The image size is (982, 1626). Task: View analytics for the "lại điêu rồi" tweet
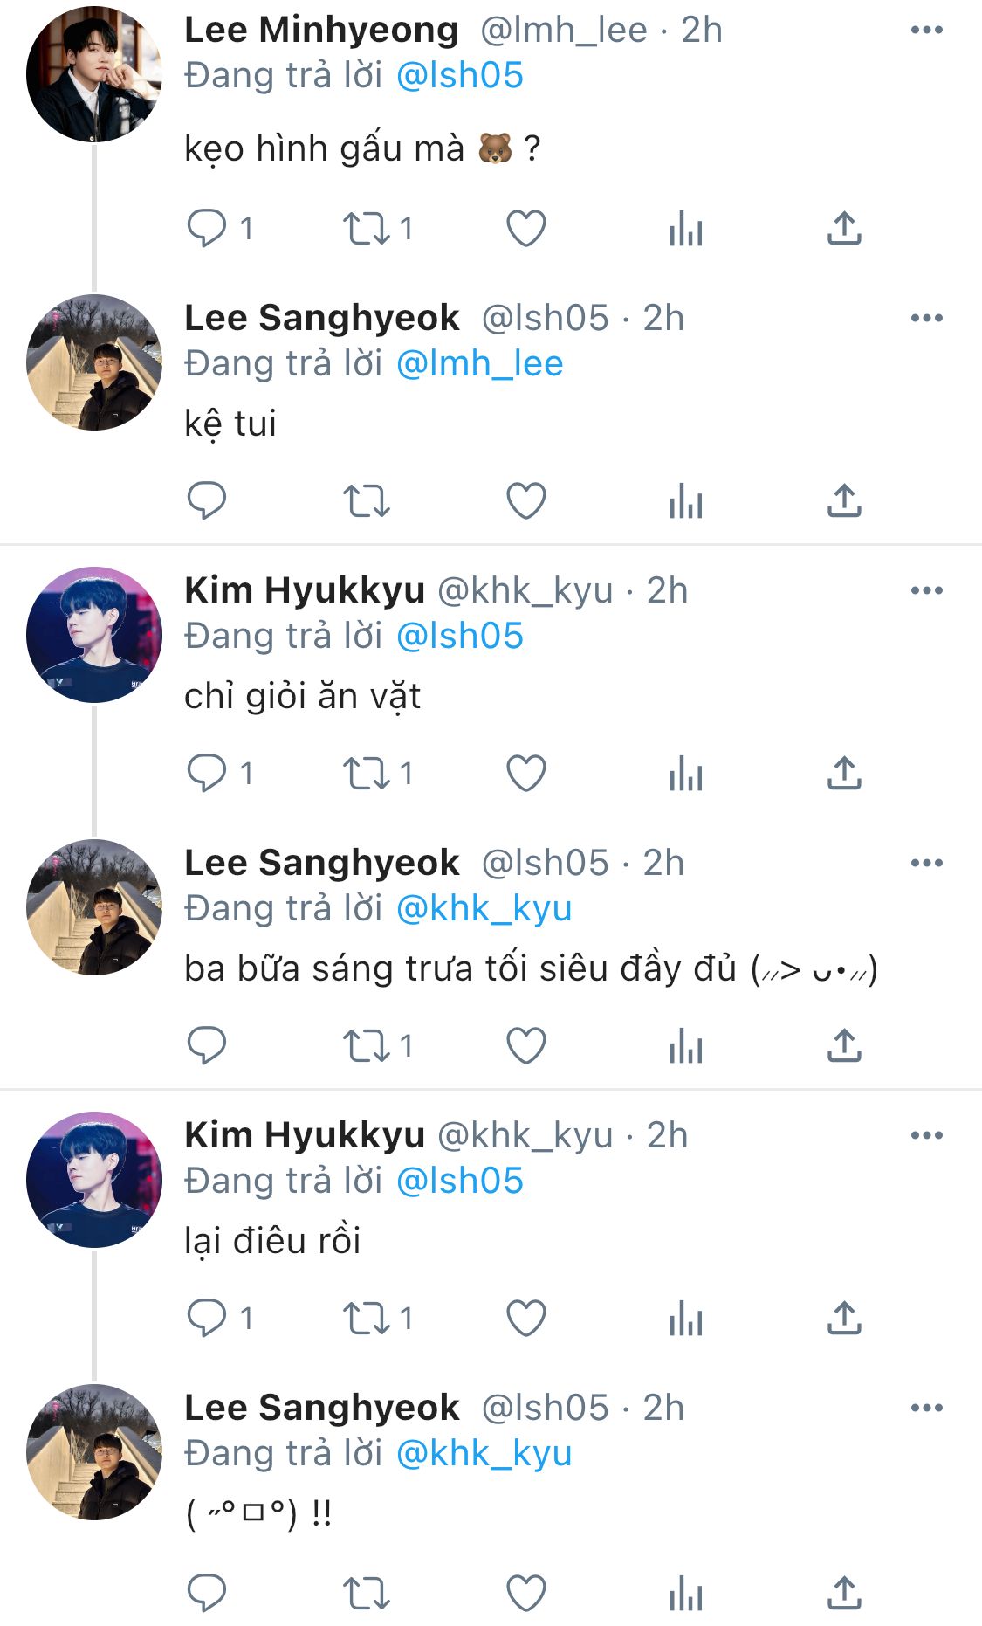[686, 1319]
